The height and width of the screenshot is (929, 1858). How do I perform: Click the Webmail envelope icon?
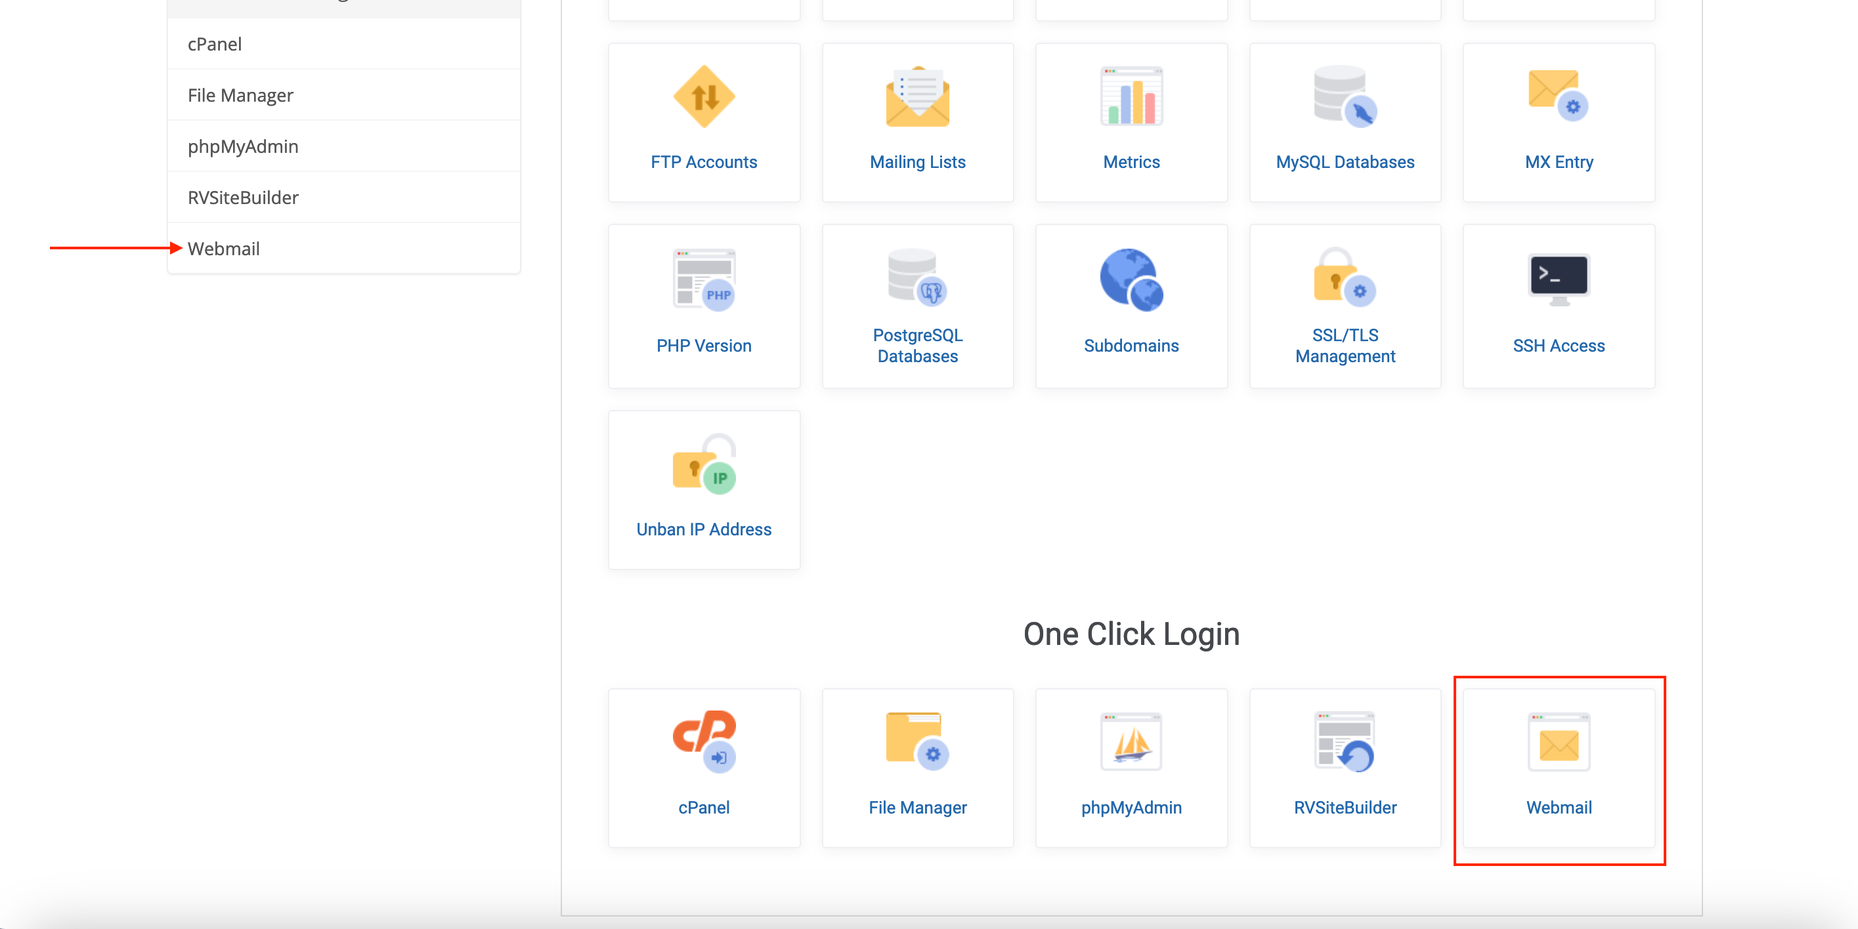click(x=1559, y=742)
